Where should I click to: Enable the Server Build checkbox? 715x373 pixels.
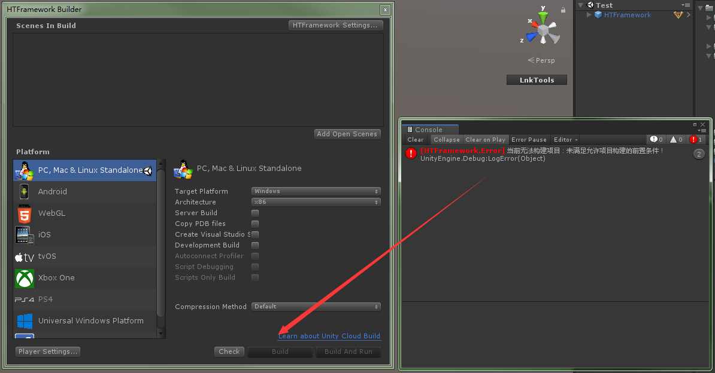[x=255, y=213]
